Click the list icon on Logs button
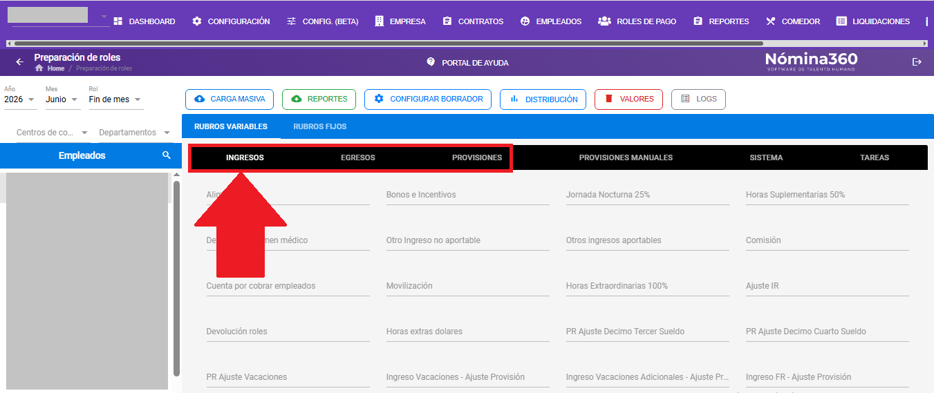 tap(685, 99)
